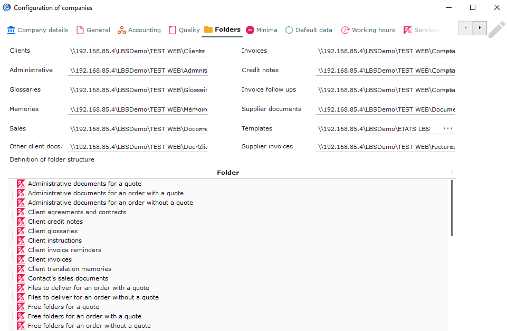Click the Quality tab icon
This screenshot has width=507, height=331.
point(173,30)
